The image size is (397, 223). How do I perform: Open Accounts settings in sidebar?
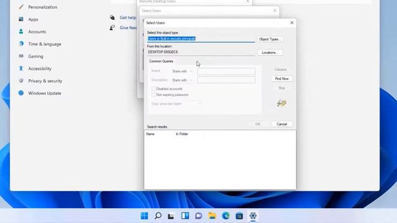[x=37, y=32]
